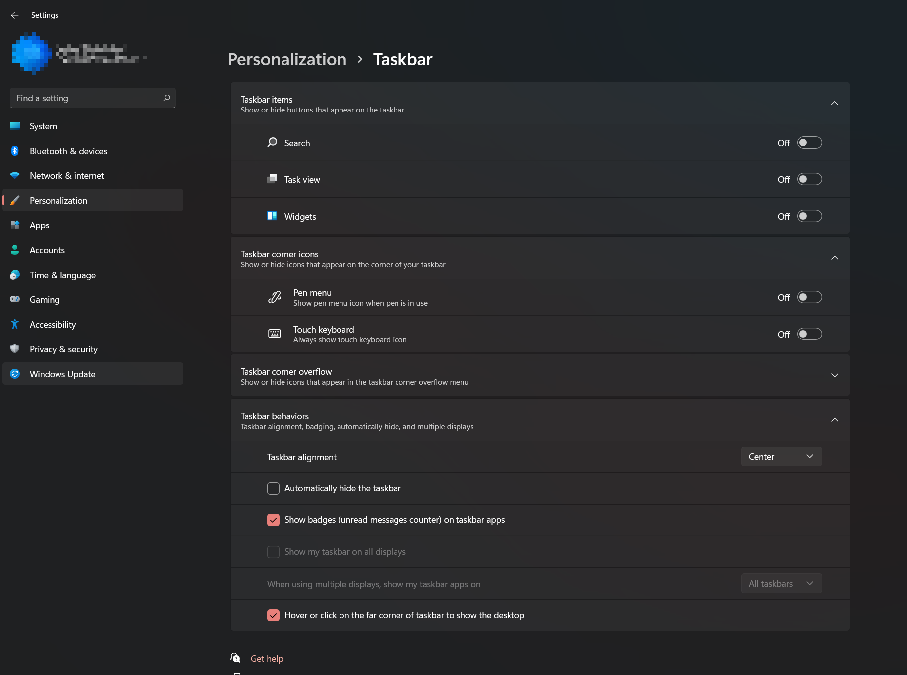Screen dimensions: 907x675
Task: Click the Personalization breadcrumb link
Action: click(287, 59)
